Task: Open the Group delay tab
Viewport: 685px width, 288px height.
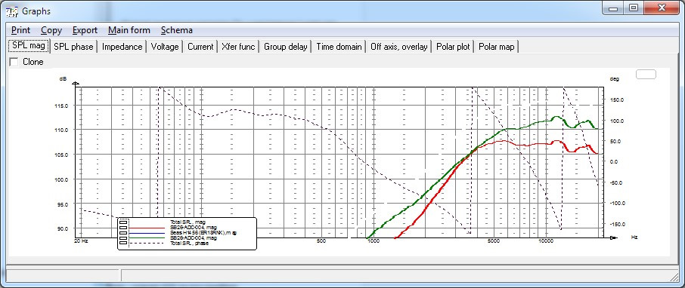Action: [x=285, y=47]
